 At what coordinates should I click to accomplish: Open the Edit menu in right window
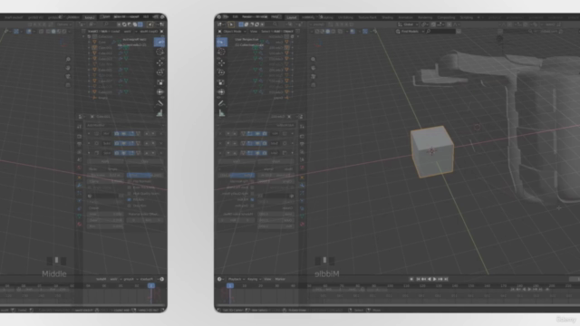point(236,17)
